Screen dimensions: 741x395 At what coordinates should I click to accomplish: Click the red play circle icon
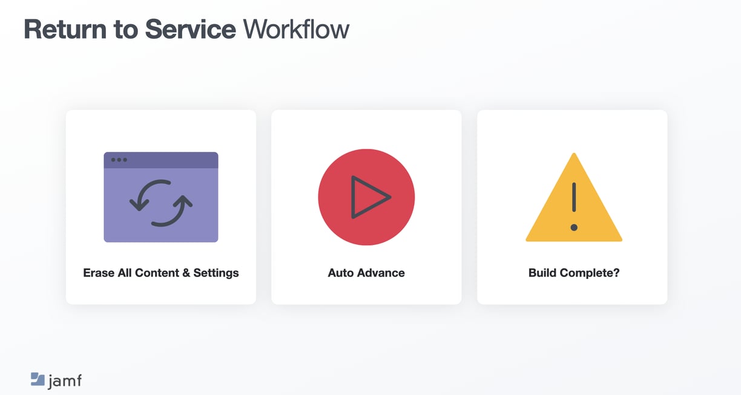click(x=366, y=197)
